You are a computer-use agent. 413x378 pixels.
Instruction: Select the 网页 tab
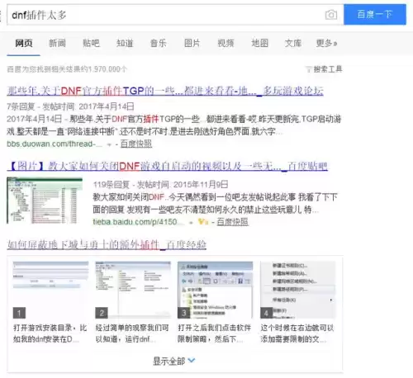pos(24,43)
